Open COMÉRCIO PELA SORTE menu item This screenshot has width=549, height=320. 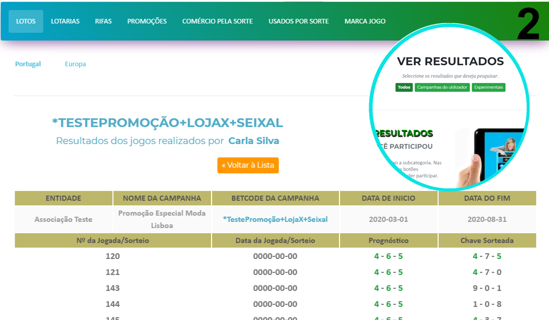217,21
